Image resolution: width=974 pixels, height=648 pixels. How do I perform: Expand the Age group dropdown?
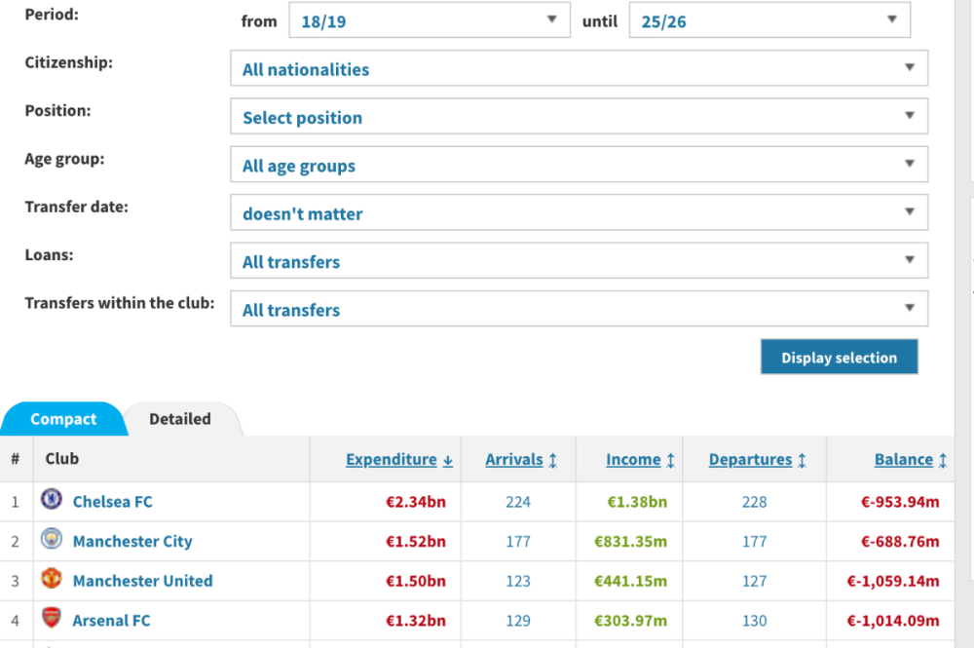pos(579,165)
